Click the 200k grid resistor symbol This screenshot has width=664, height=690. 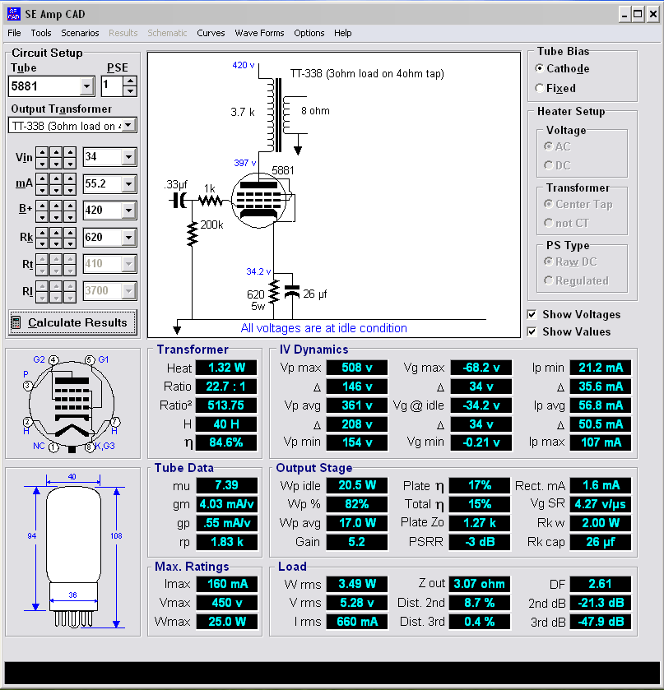(x=192, y=234)
